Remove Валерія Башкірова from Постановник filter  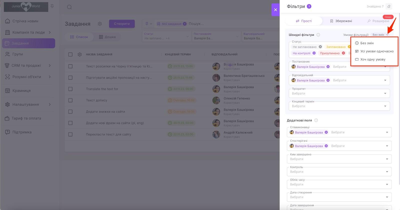(x=328, y=67)
